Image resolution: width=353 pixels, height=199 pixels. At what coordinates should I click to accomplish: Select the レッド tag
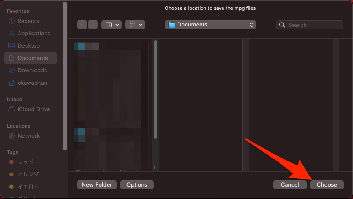tap(30, 162)
